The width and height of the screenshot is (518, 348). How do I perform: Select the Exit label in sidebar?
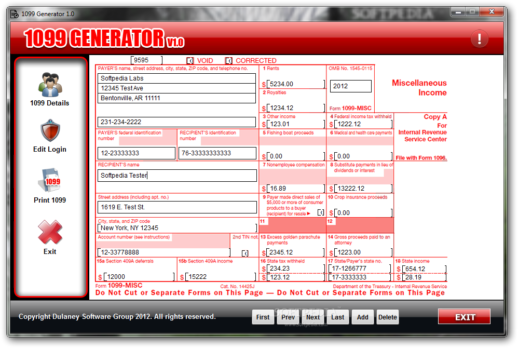(49, 252)
